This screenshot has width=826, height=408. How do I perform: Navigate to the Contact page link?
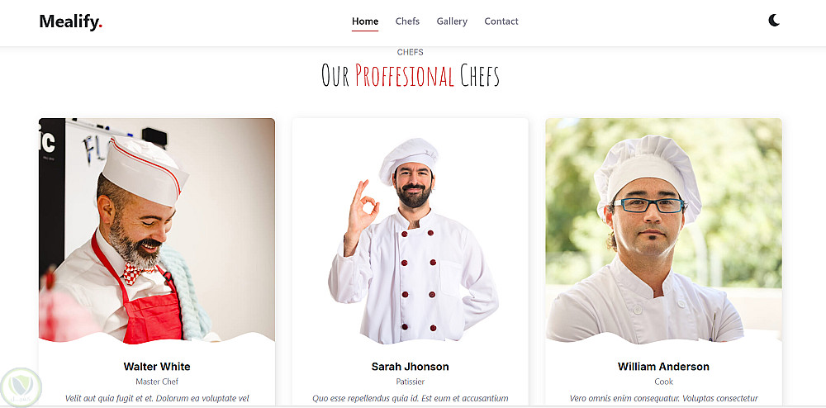501,21
